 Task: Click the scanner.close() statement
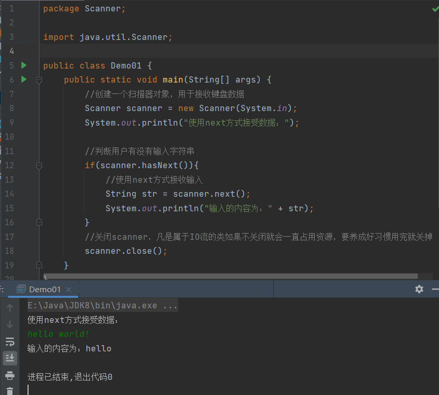[x=126, y=251]
